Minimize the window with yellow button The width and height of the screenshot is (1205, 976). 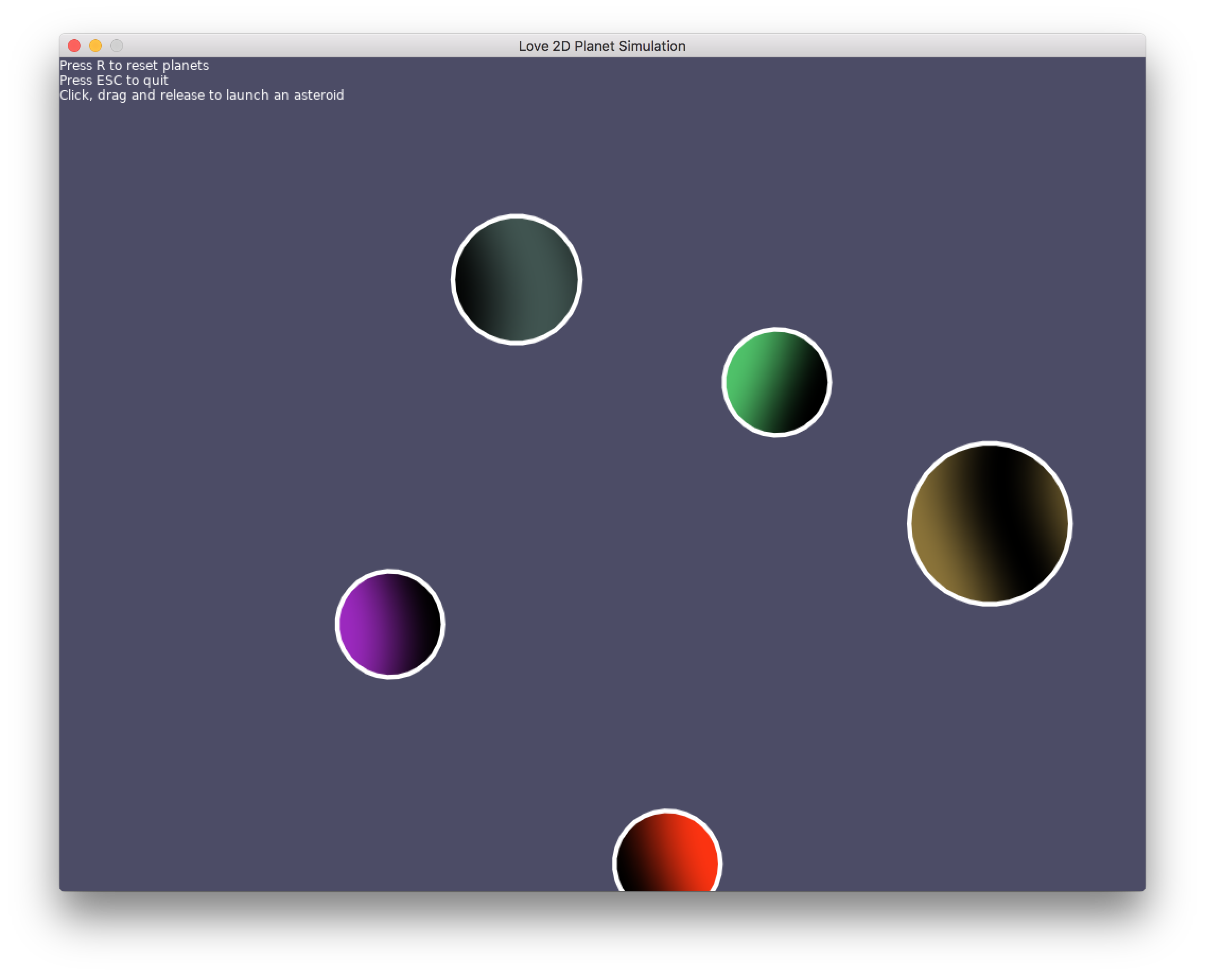pyautogui.click(x=95, y=46)
